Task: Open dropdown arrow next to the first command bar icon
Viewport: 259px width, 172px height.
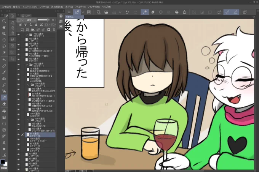Action: tap(83, 12)
